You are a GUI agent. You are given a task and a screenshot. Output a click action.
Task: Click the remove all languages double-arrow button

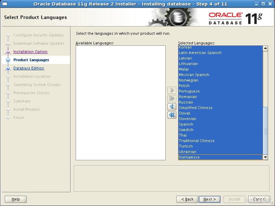coord(172,115)
